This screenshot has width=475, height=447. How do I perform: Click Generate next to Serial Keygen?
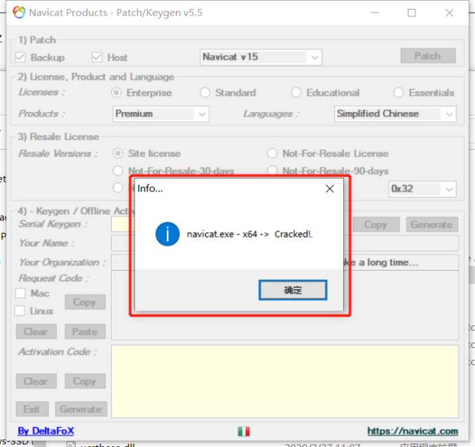coord(432,225)
